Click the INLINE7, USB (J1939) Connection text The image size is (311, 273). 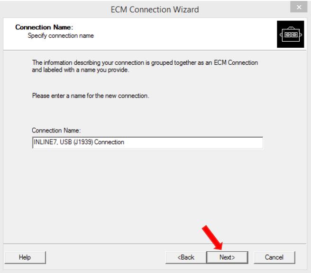coord(79,142)
